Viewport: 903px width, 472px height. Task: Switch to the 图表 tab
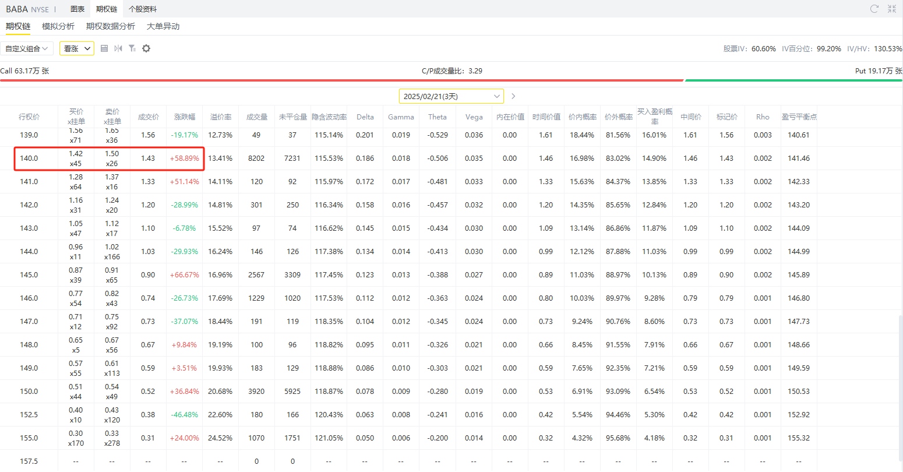pos(77,9)
